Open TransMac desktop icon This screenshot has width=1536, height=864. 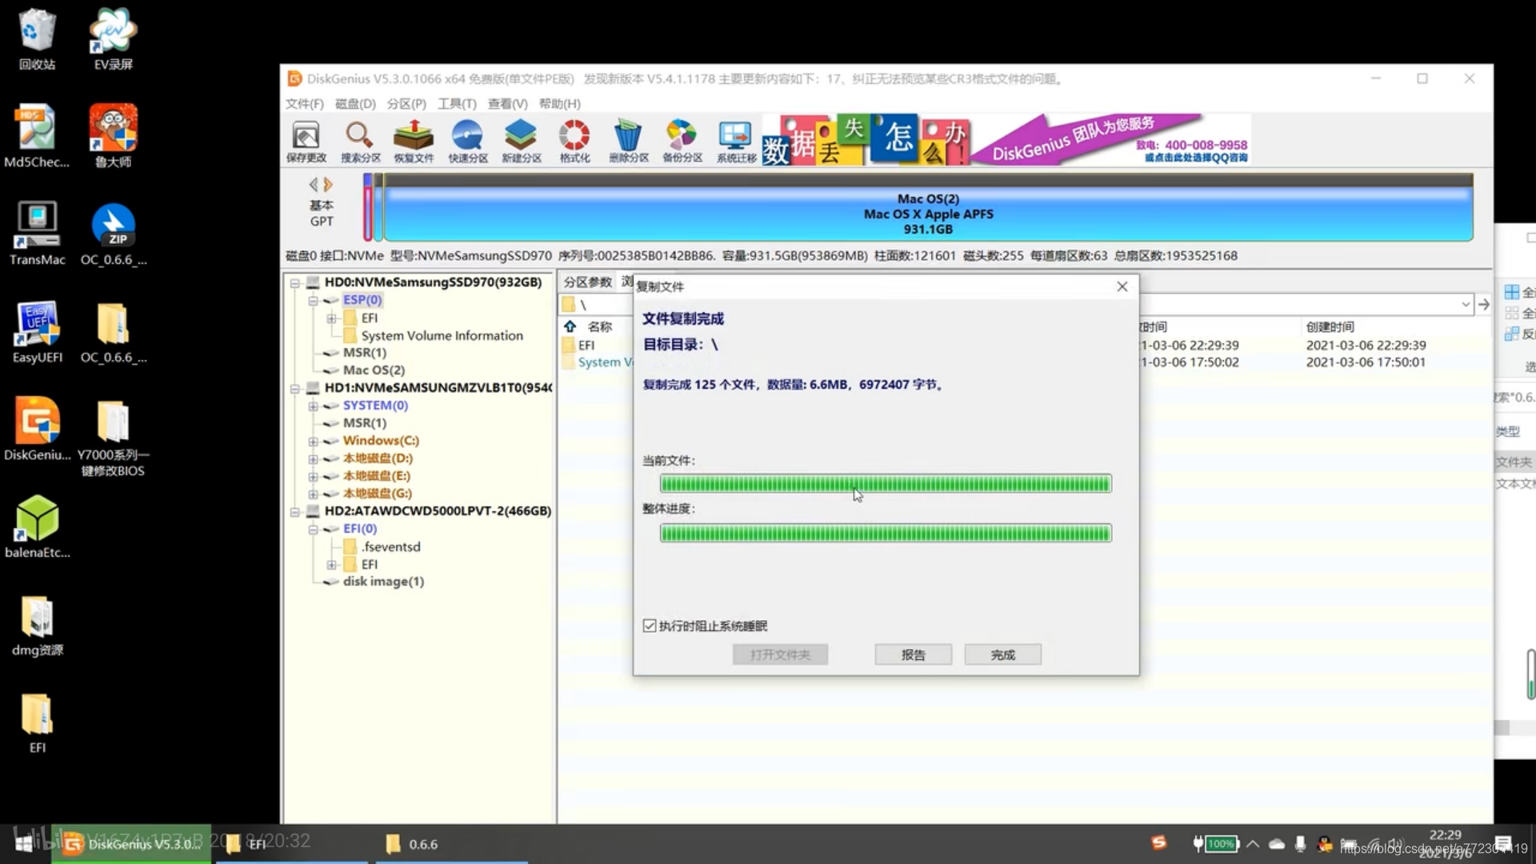pos(37,234)
